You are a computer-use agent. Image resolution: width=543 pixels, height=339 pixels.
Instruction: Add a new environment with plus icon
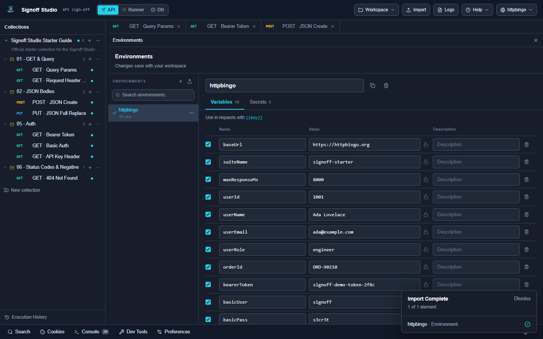click(181, 81)
